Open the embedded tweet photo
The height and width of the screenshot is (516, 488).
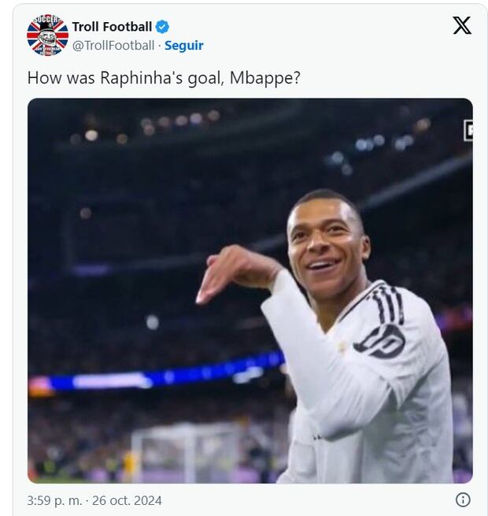click(x=250, y=290)
